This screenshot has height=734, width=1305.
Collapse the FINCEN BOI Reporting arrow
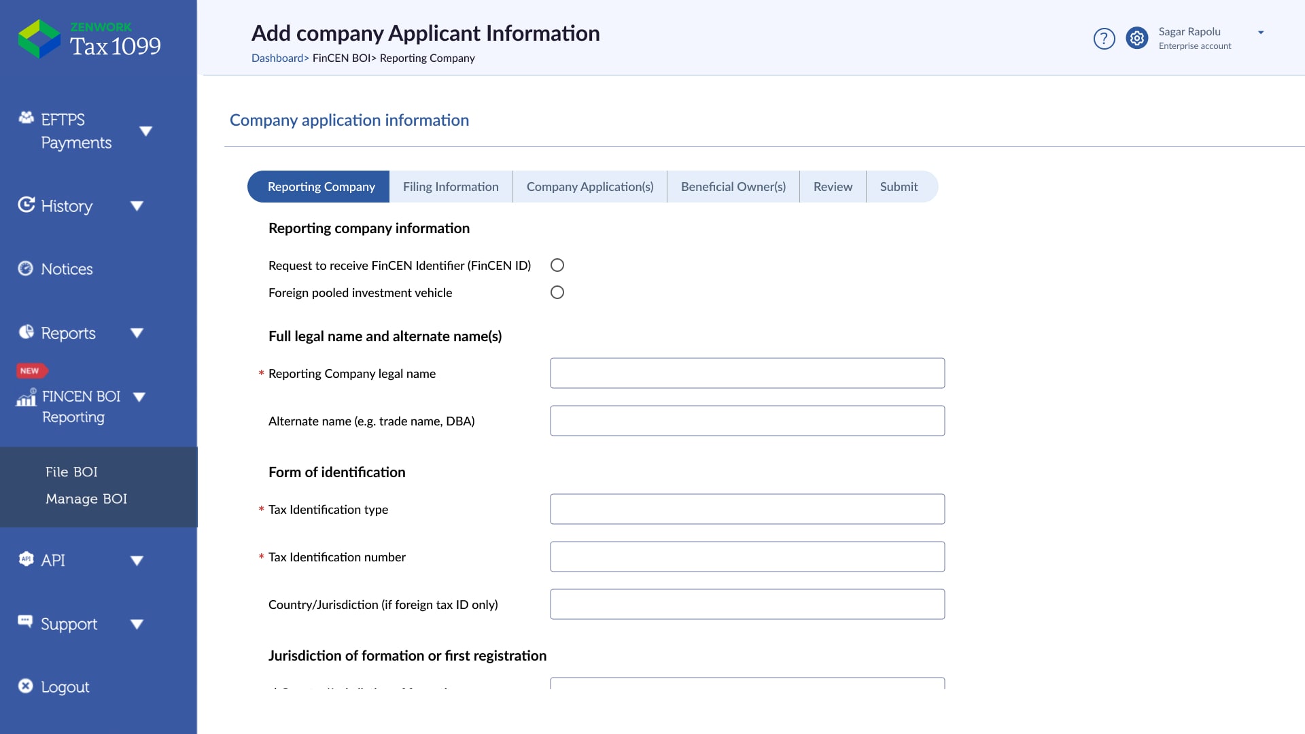click(x=139, y=397)
